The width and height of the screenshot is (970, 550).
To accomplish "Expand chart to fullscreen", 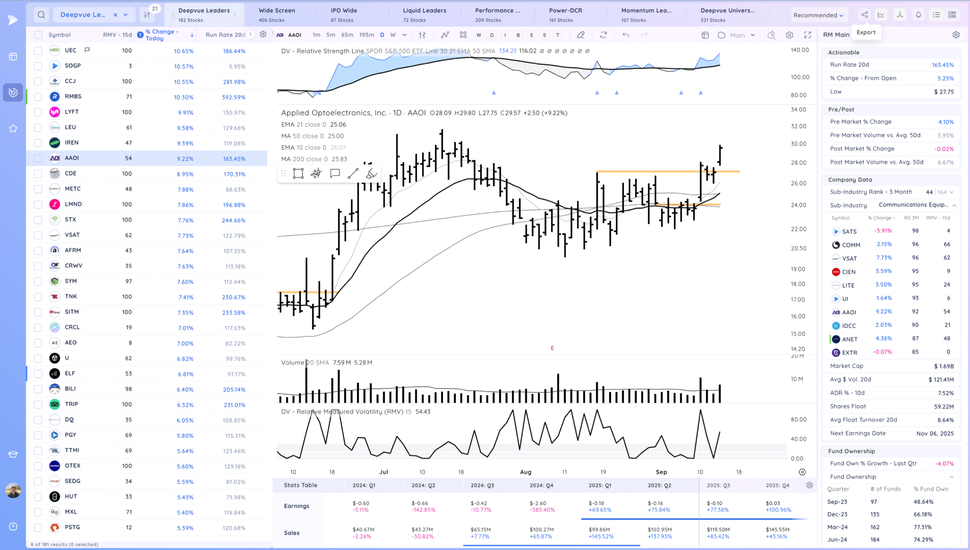I will point(807,35).
